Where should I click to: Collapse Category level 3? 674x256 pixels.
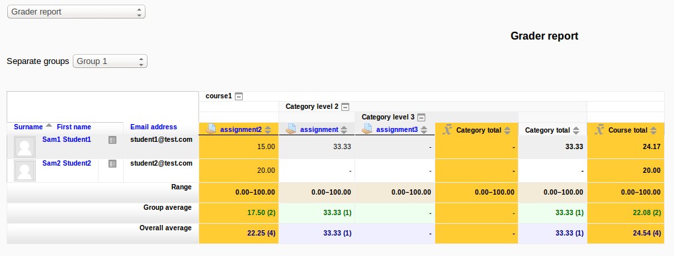click(421, 117)
